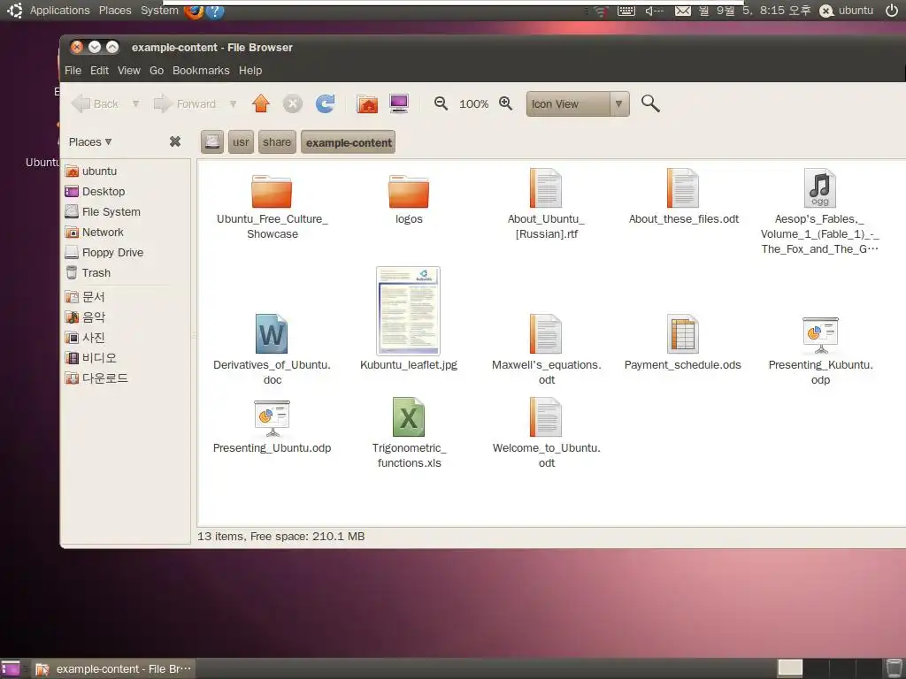Viewport: 906px width, 679px height.
Task: Open the Computer location icon
Action: pyautogui.click(x=399, y=104)
